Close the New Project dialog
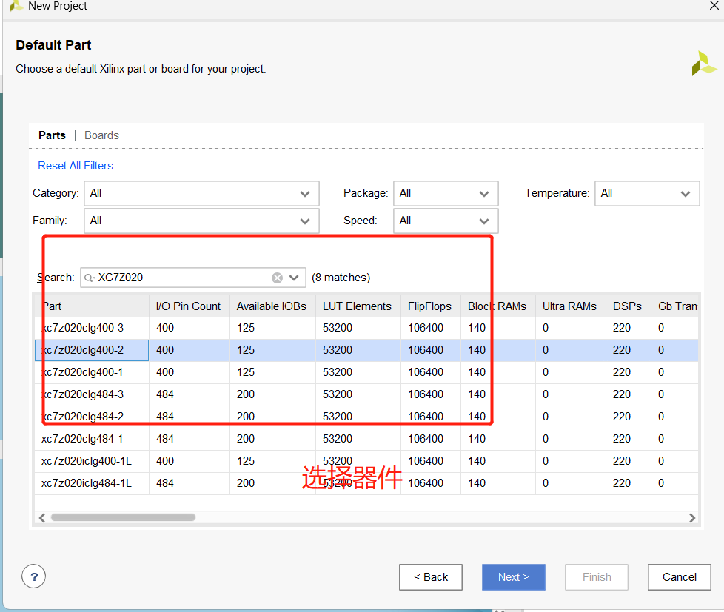This screenshot has height=612, width=724. click(x=714, y=5)
